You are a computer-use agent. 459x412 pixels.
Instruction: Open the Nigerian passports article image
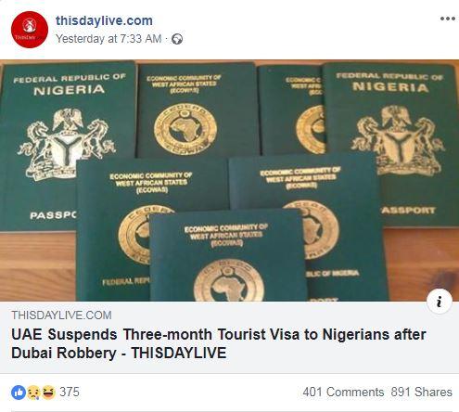coord(229,180)
